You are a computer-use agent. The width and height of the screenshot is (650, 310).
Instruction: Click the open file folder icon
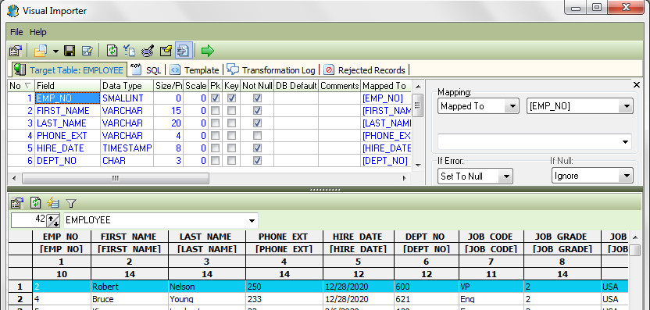pos(41,51)
